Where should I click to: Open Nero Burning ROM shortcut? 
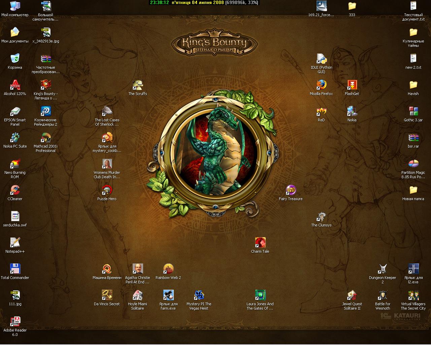15,163
